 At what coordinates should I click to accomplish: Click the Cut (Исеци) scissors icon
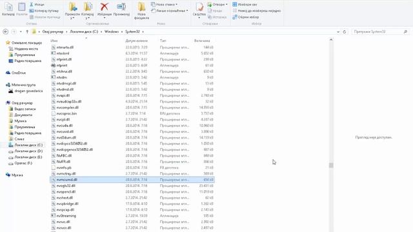pyautogui.click(x=32, y=5)
